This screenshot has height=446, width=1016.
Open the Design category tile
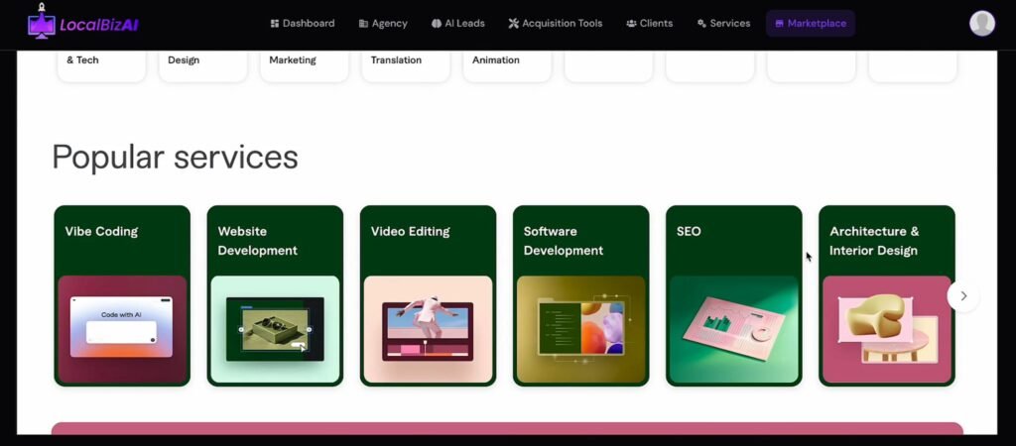click(202, 62)
